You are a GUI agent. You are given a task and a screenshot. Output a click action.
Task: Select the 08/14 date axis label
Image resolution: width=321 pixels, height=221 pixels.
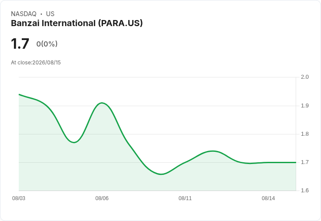tap(268, 198)
